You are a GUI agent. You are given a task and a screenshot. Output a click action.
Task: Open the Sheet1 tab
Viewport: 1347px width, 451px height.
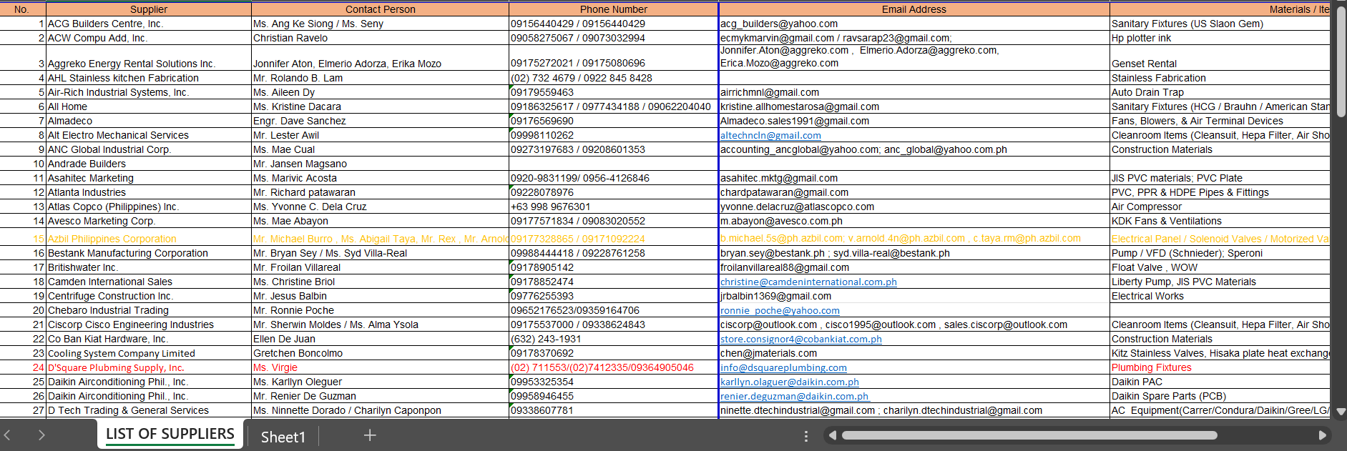(x=283, y=437)
